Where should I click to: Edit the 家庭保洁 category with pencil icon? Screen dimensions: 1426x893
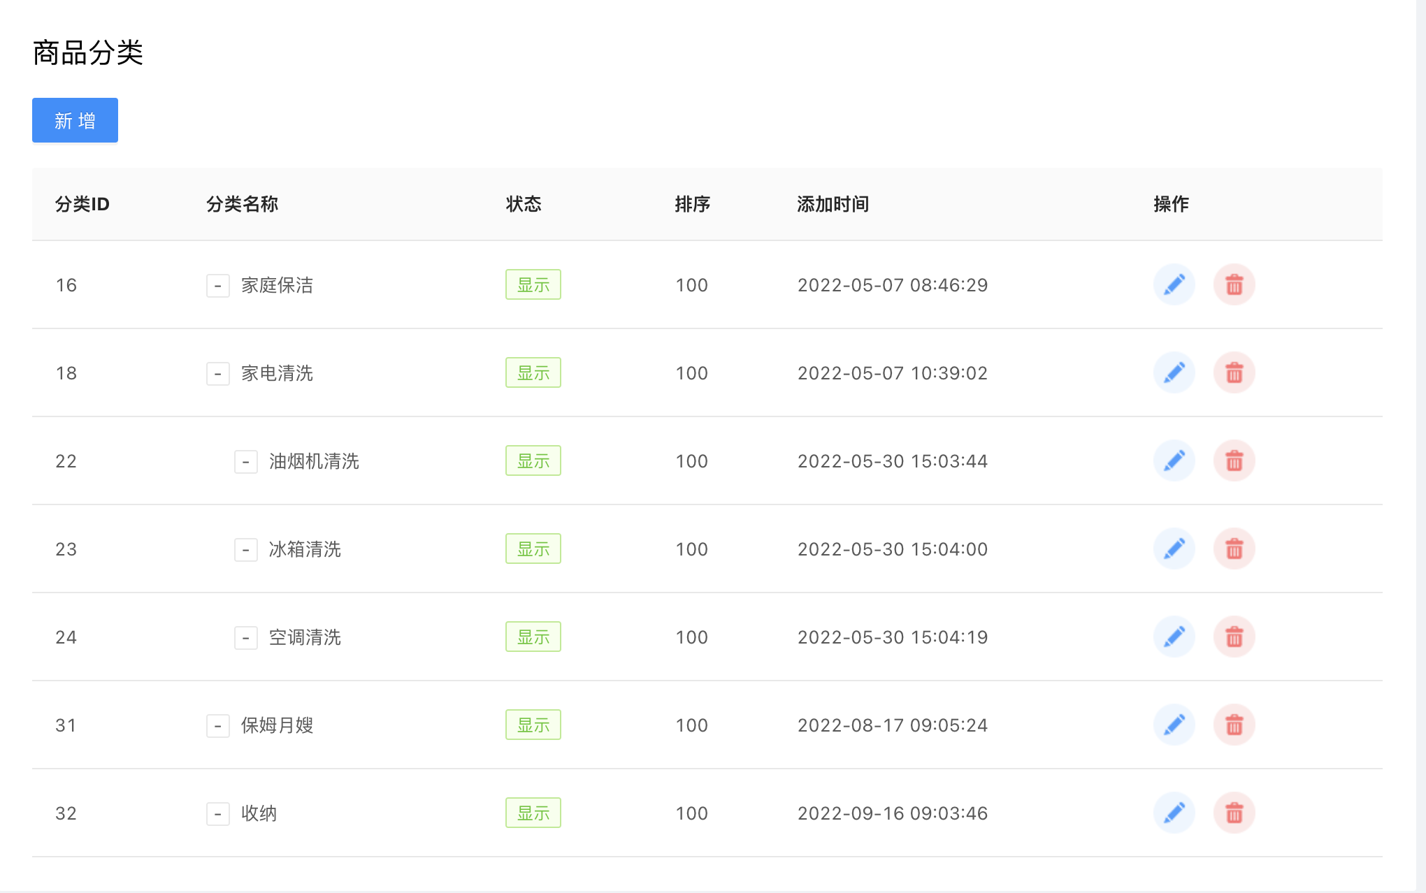(1174, 284)
